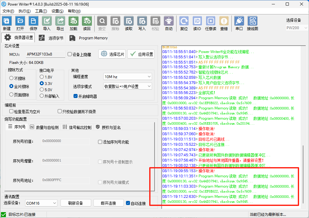Viewport: 309px width, 218px height.
Task: Open the 执行(E) menu
Action: (x=25, y=11)
